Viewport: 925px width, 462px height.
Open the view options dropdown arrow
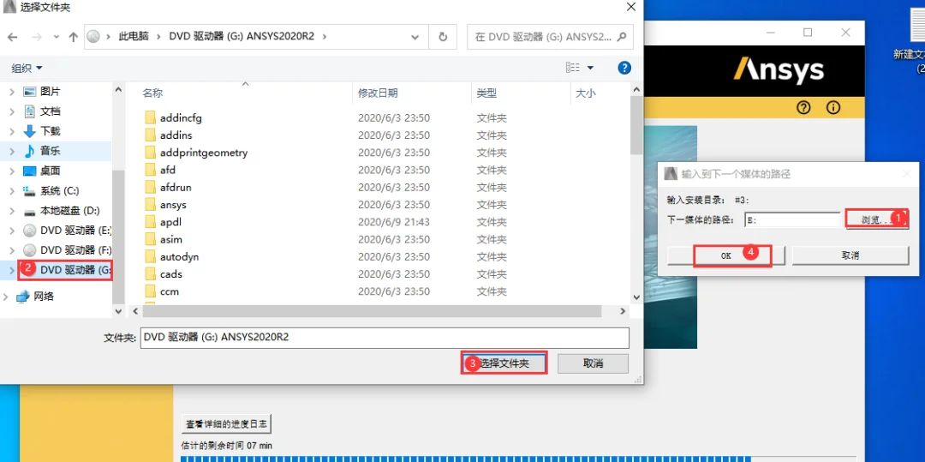pyautogui.click(x=590, y=68)
